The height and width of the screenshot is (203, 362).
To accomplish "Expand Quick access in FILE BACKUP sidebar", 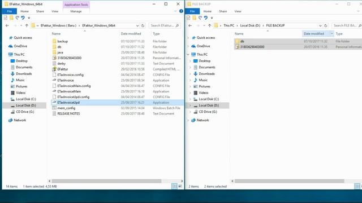I will pyautogui.click(x=188, y=38).
